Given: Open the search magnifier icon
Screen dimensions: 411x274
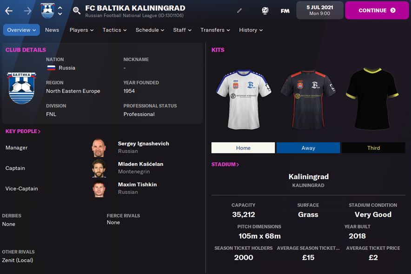Looking at the screenshot, I should click(77, 11).
